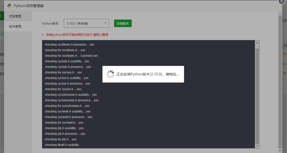This screenshot has width=287, height=153.
Task: Click the message "正在安装Python版本[3.10.0]，请稍后..."
Action: 147,74
